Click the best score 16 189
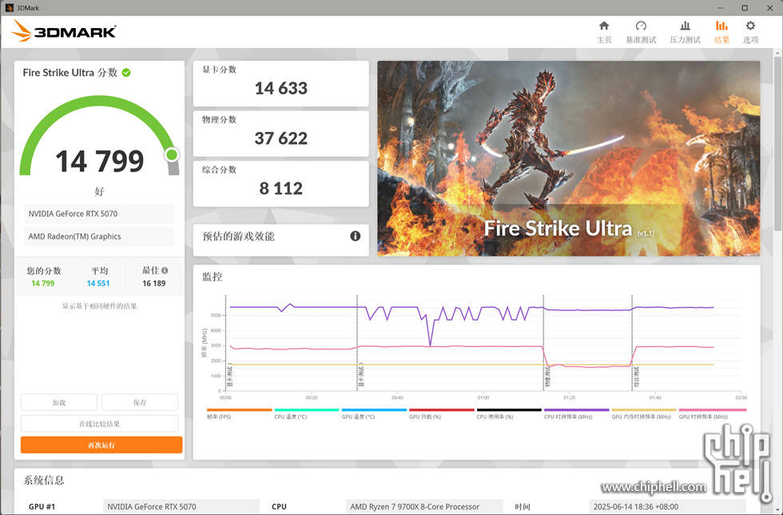783x515 pixels. point(153,284)
